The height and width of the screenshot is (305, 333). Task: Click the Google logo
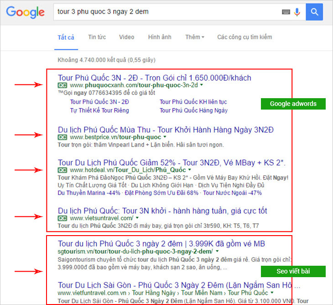(25, 12)
